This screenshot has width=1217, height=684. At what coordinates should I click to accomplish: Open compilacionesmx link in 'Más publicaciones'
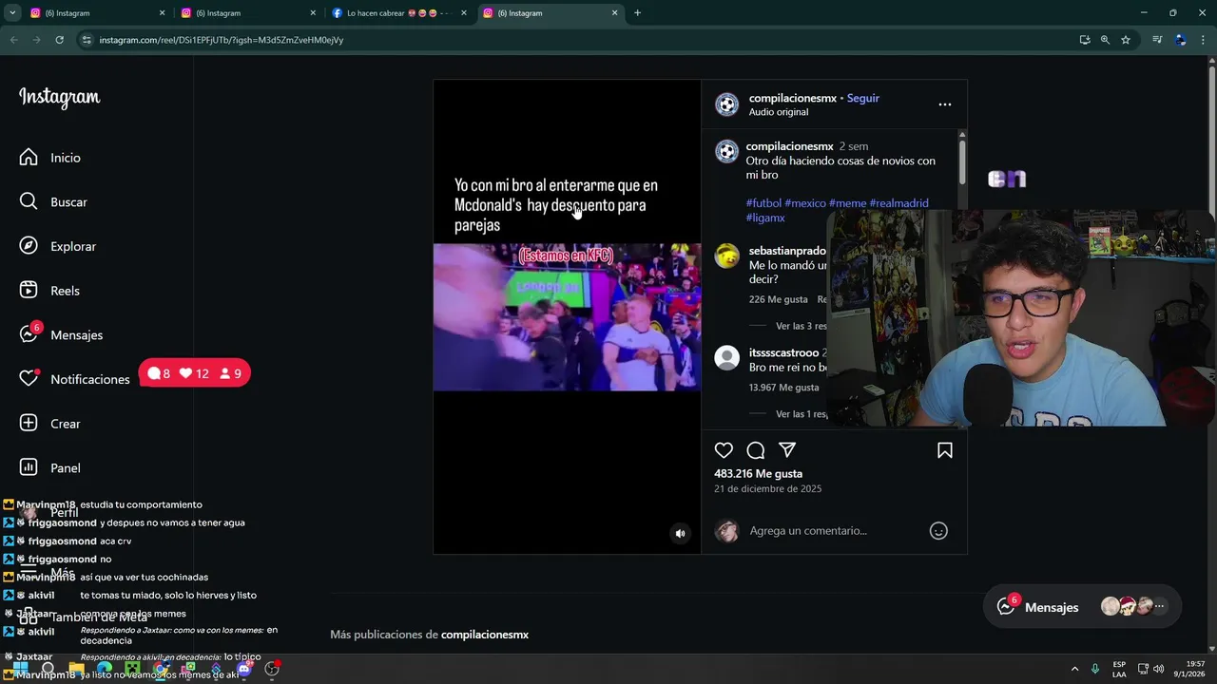485,635
